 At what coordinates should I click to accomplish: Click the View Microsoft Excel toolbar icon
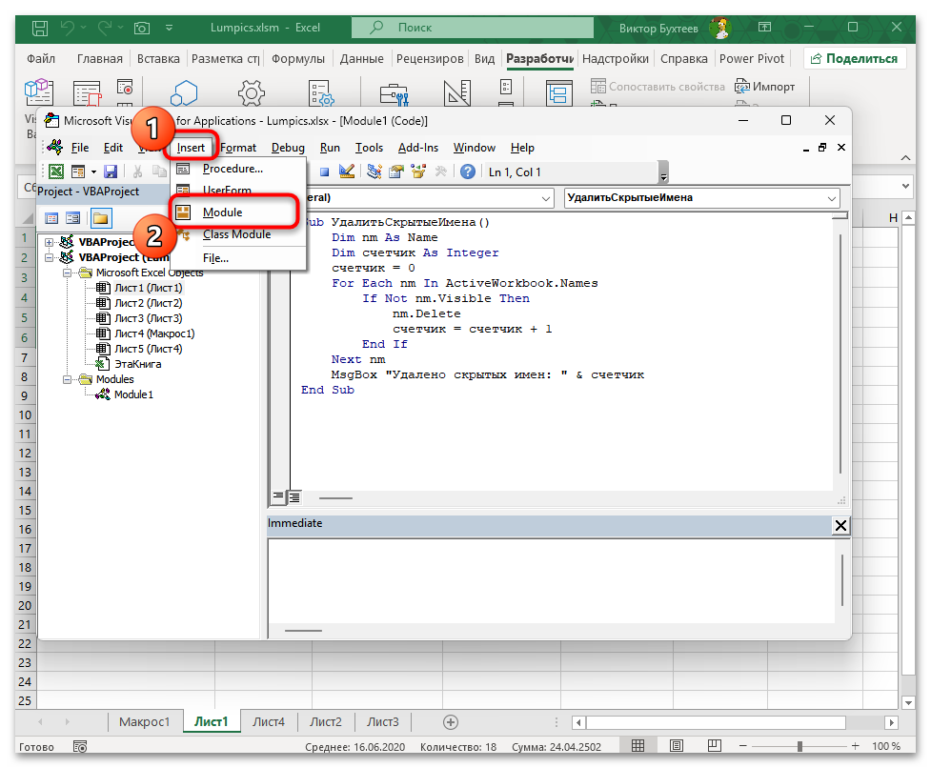pyautogui.click(x=56, y=172)
